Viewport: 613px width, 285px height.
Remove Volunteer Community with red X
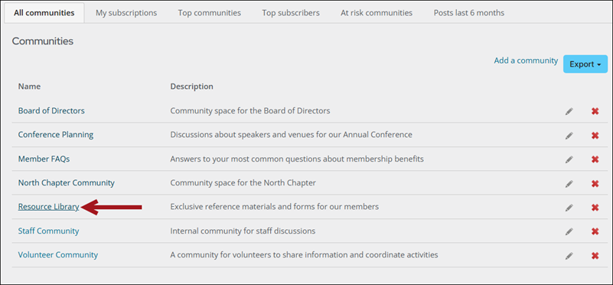tap(595, 256)
